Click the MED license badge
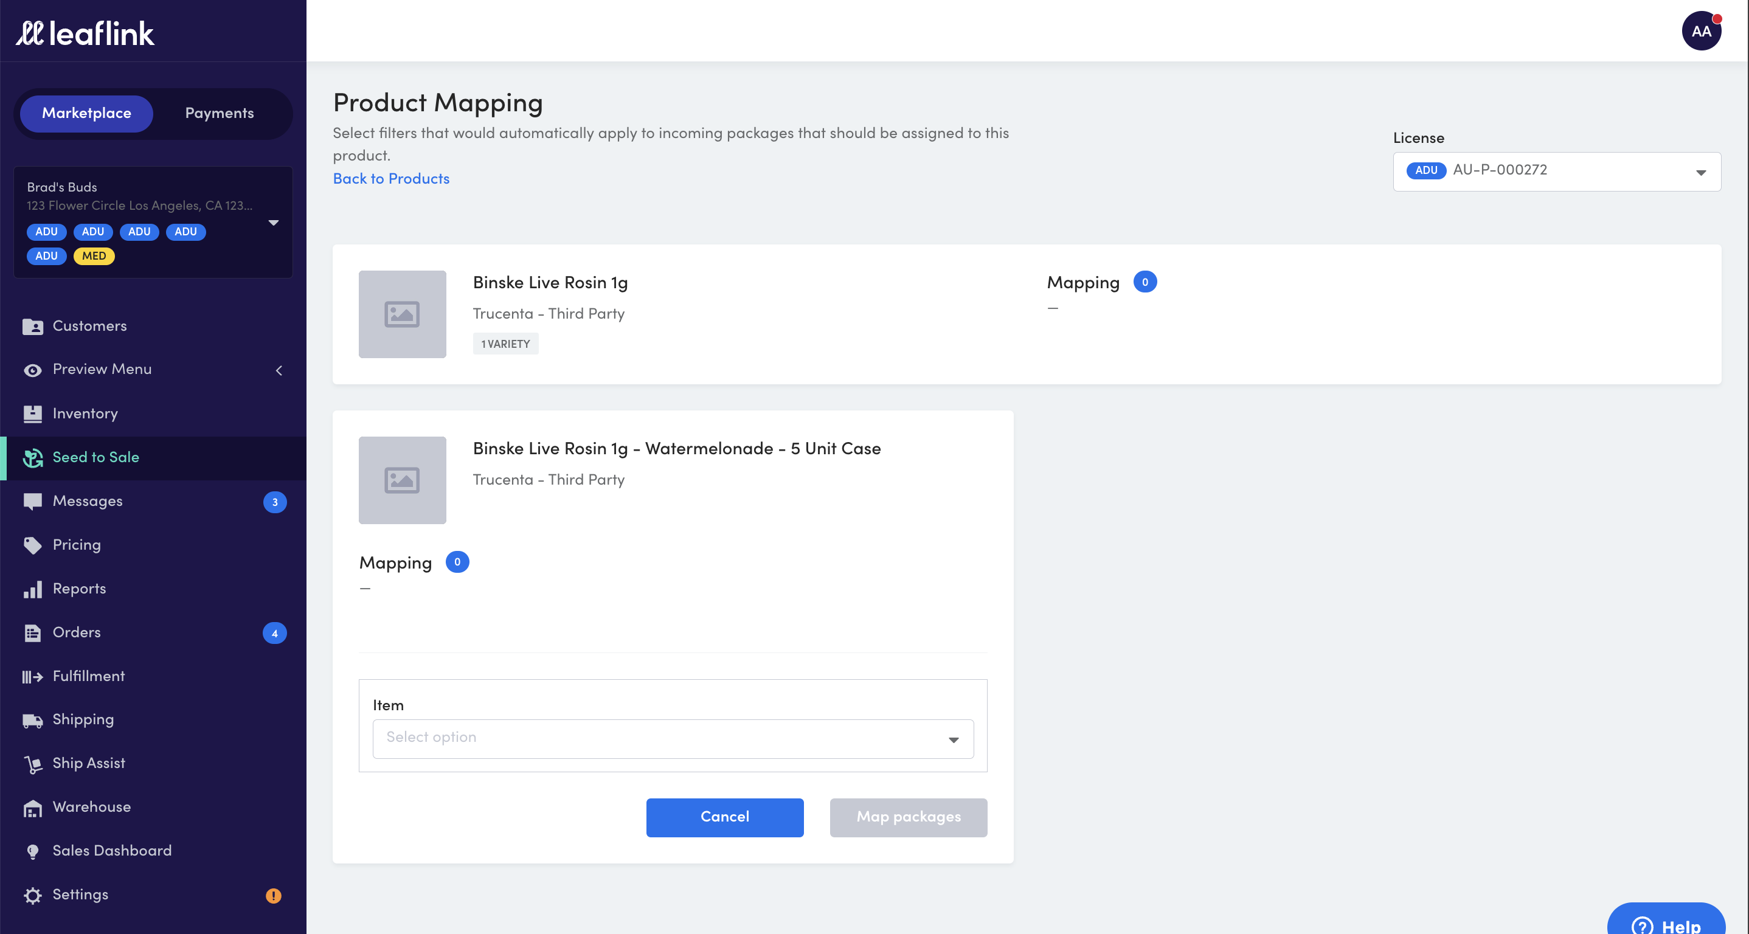This screenshot has height=934, width=1749. click(x=94, y=257)
